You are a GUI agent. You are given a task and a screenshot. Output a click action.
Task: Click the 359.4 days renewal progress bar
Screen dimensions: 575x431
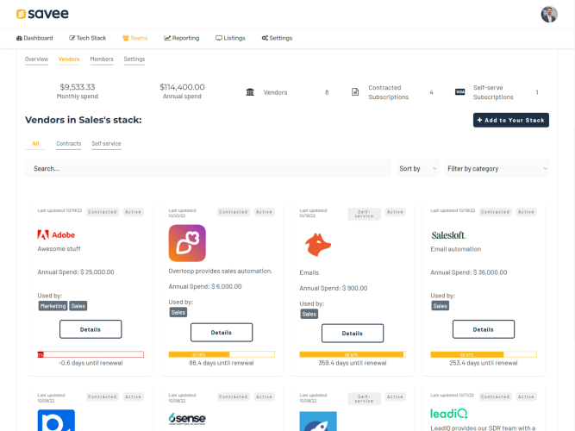point(353,354)
